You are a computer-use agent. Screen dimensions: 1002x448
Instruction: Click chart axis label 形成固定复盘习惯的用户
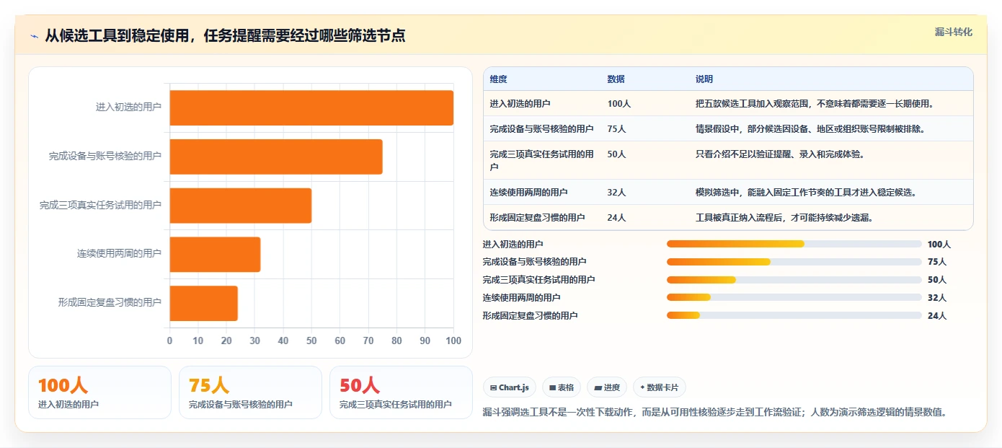(110, 303)
